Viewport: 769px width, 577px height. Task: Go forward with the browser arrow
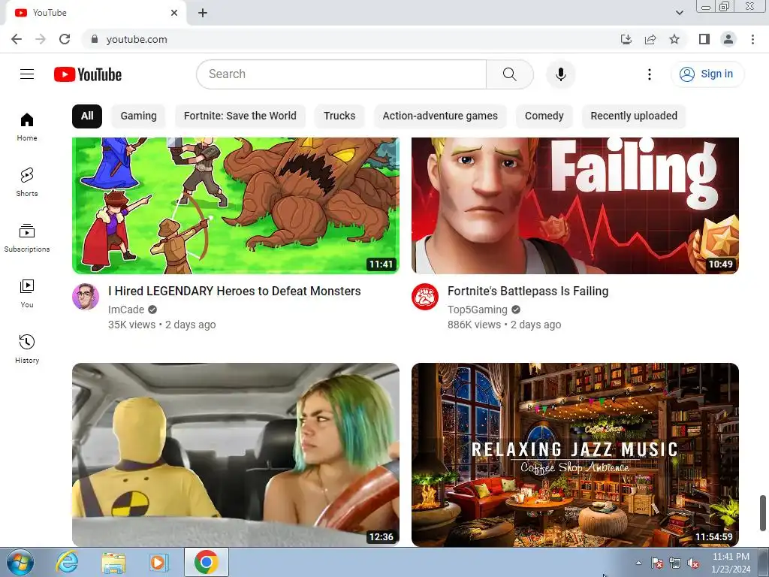tap(41, 39)
